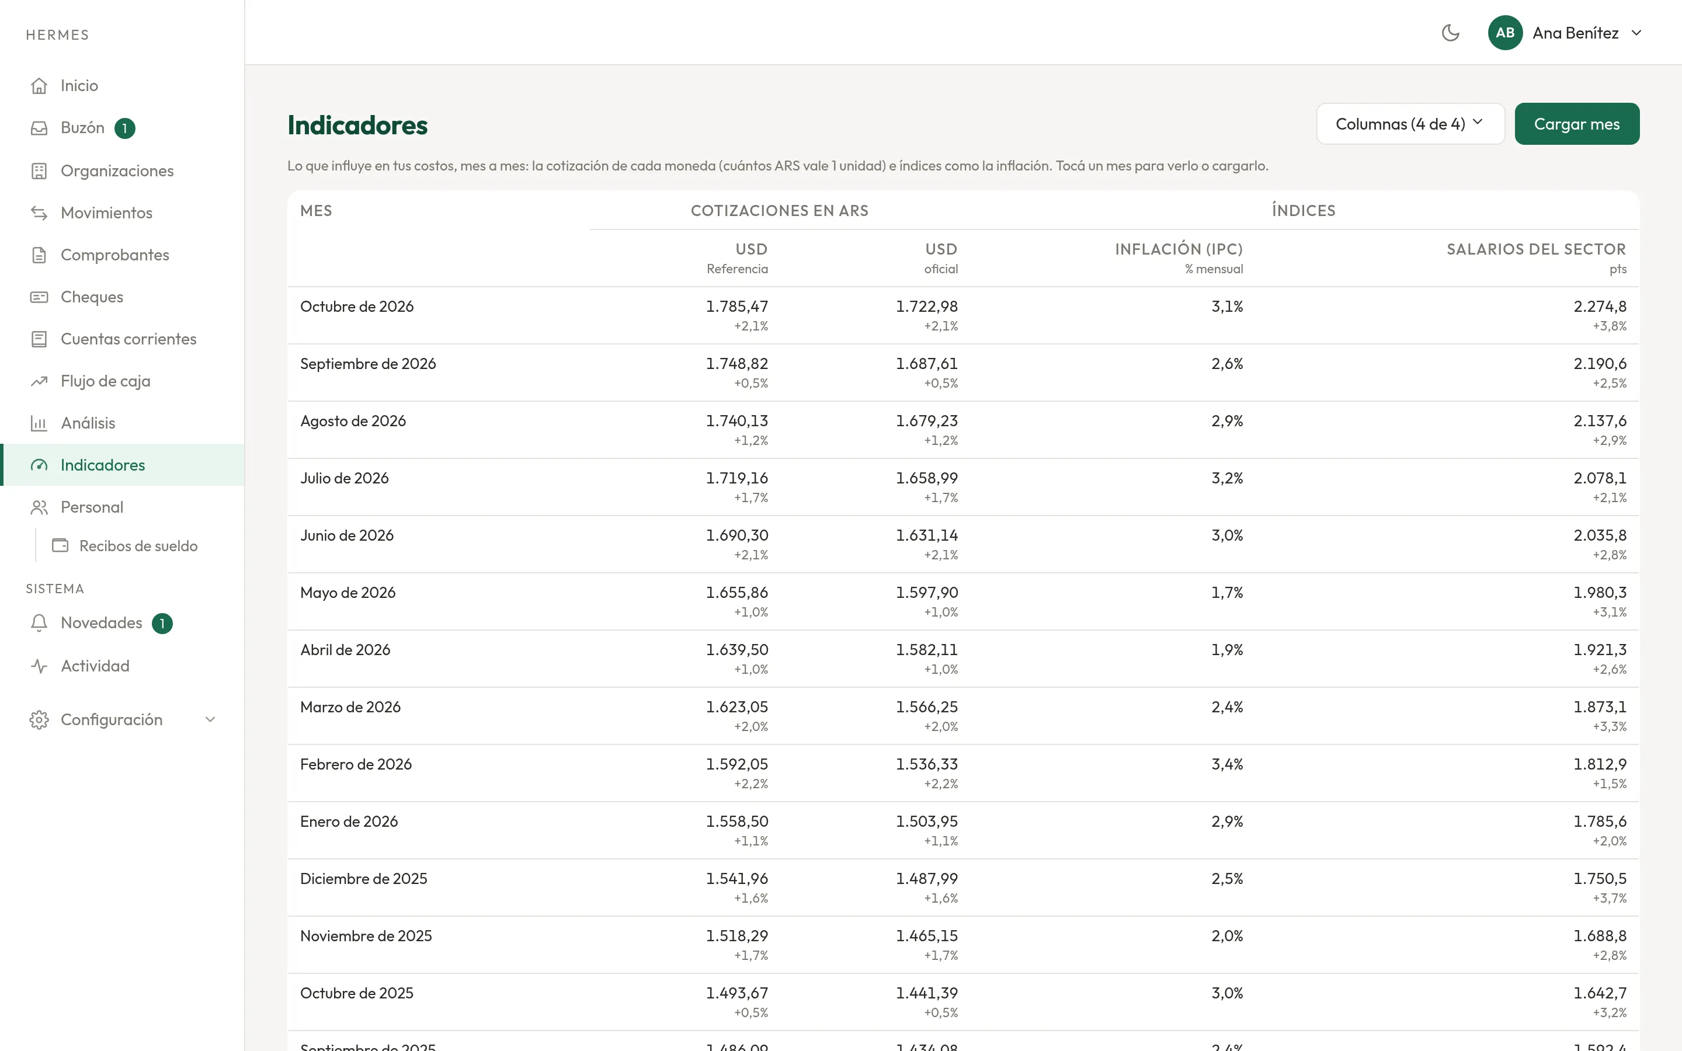Click the Buzón unread count badge
Viewport: 1682px width, 1051px height.
[124, 128]
